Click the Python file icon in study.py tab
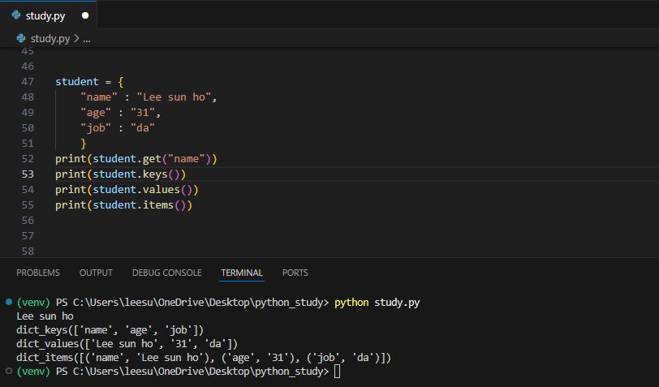The image size is (659, 387). point(16,15)
